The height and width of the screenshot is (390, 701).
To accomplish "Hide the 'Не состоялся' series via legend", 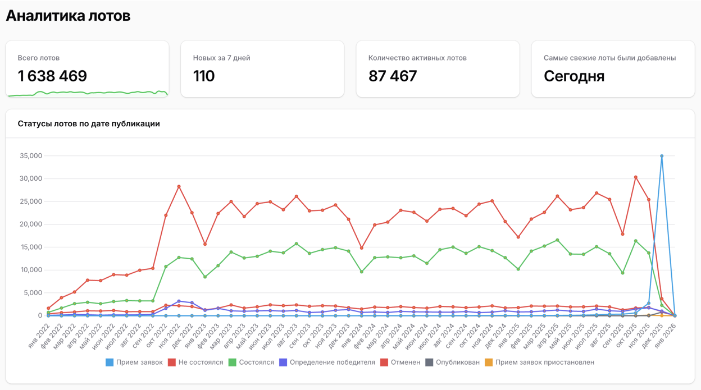I will point(195,363).
